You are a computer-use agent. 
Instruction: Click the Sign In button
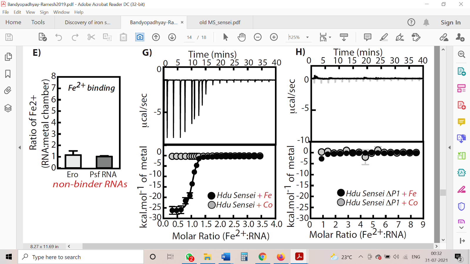[450, 22]
